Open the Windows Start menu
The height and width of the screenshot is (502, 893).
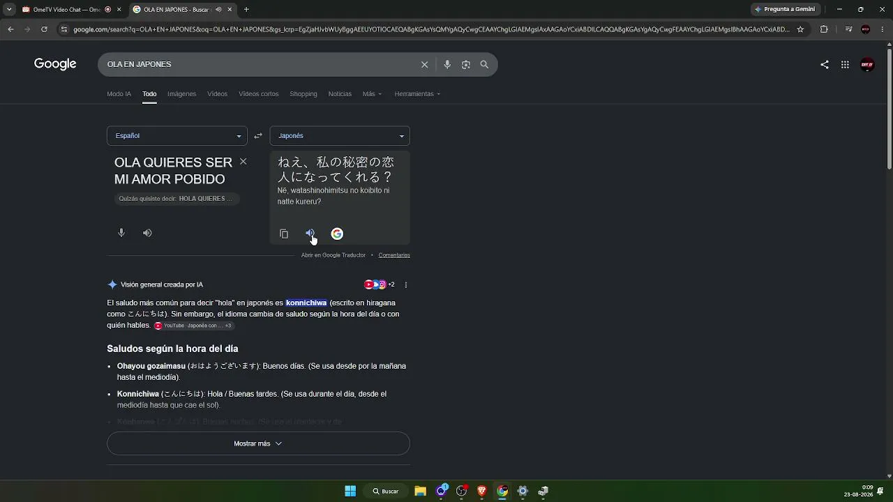point(350,491)
